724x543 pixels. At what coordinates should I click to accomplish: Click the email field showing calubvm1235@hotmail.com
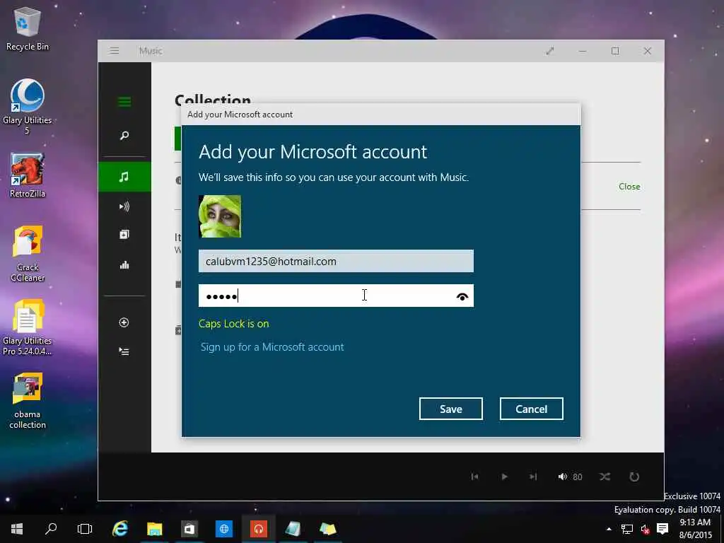pos(336,262)
